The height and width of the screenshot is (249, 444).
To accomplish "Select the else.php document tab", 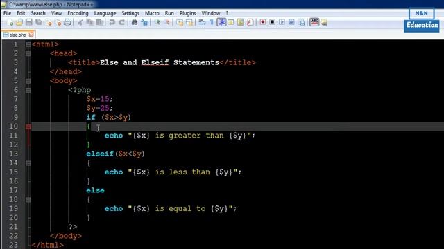I will (x=18, y=35).
